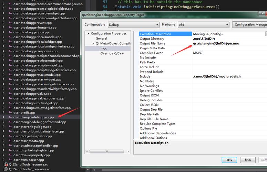This screenshot has width=267, height=172.
Task: Click the qscriptedit.cpp file icon
Action: click(x=10, y=112)
